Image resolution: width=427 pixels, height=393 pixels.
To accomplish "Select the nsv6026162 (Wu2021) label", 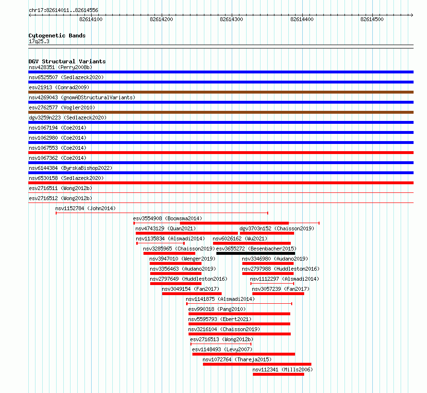I will tap(240, 238).
